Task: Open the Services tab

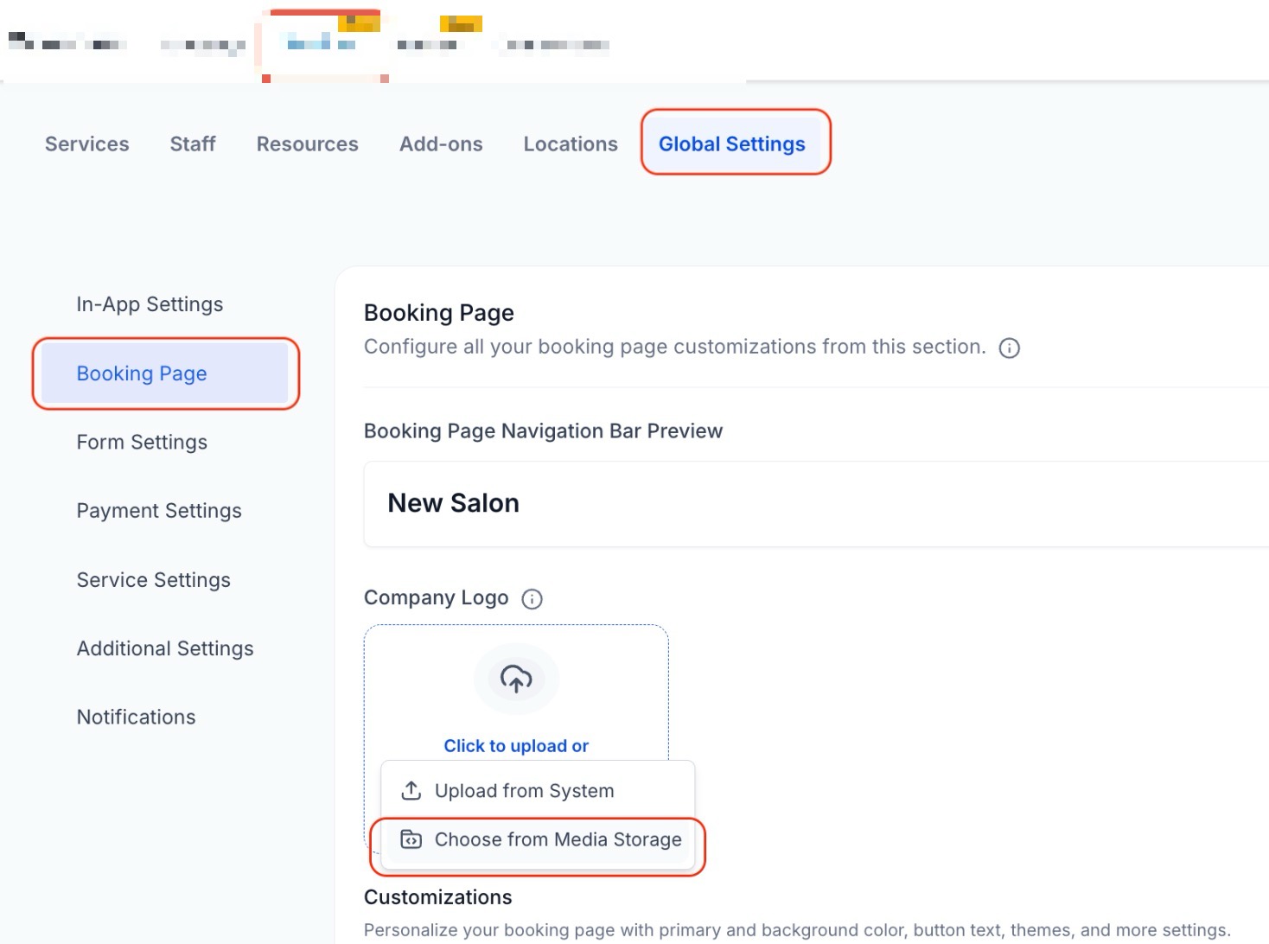Action: point(87,144)
